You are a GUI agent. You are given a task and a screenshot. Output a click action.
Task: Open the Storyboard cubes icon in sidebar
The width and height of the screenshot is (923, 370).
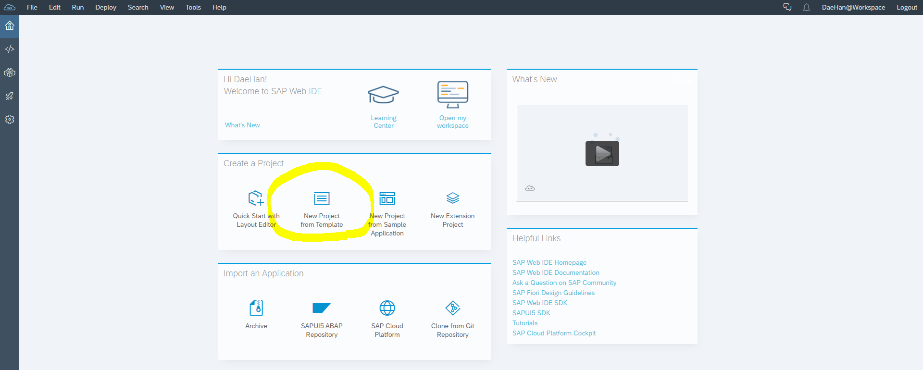10,73
